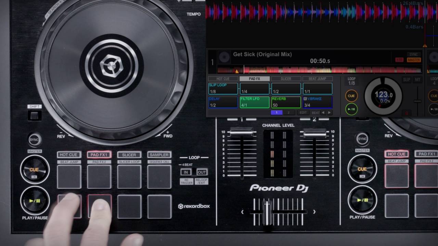Click the rekordbox logo on the controller
This screenshot has width=438, height=246.
tap(193, 207)
